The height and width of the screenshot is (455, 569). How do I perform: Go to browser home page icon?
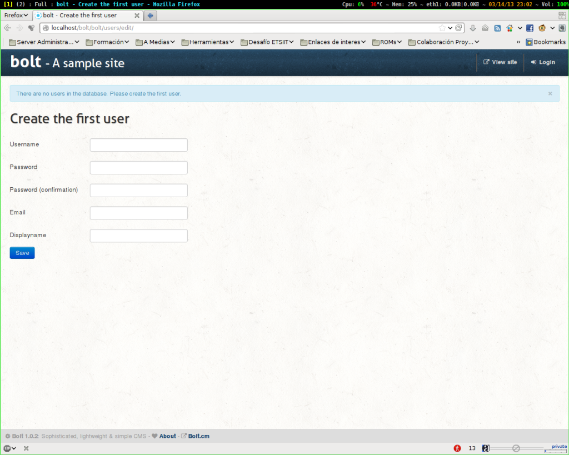click(x=485, y=28)
